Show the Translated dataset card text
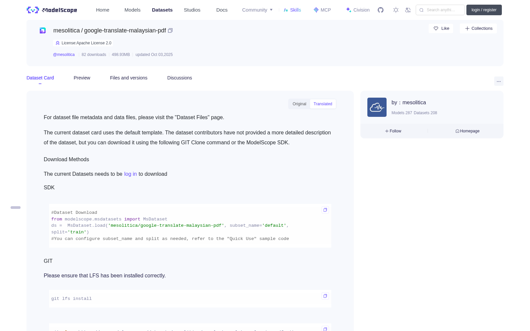 pyautogui.click(x=323, y=104)
